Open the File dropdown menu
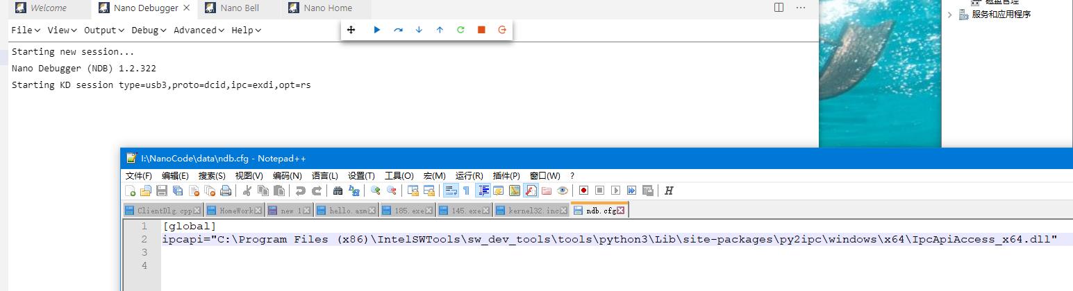This screenshot has width=1073, height=291. (x=26, y=30)
